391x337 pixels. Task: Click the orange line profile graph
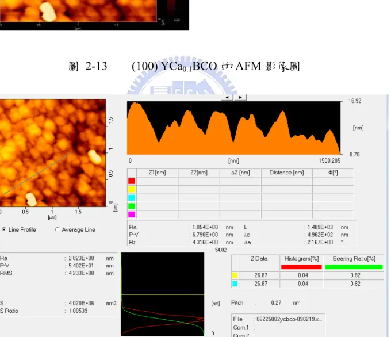pos(233,128)
